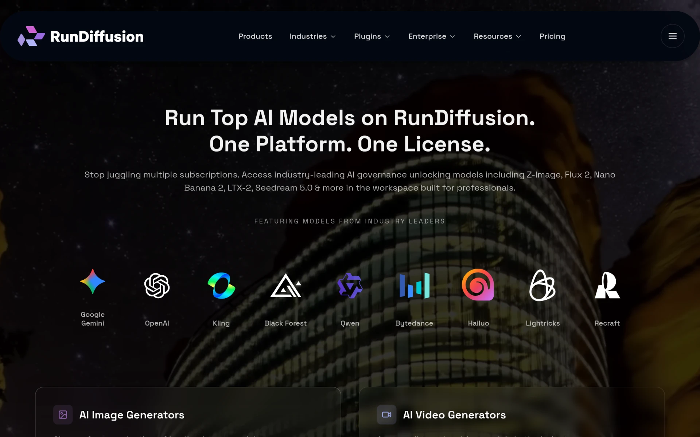Screen dimensions: 700x437
Task: Open the Plugins menu label
Action: [x=367, y=36]
